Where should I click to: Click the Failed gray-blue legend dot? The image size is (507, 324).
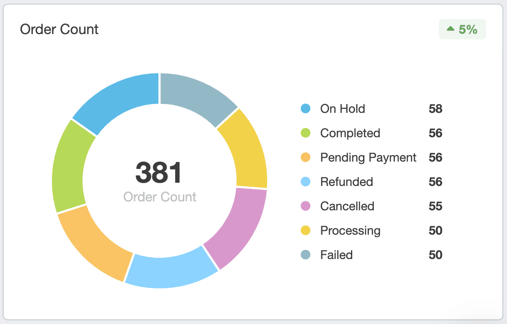305,255
